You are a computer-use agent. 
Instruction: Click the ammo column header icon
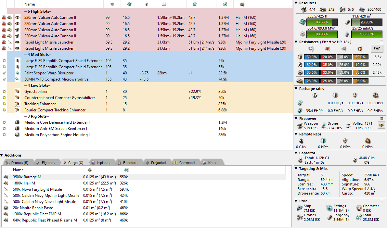coord(242,4)
